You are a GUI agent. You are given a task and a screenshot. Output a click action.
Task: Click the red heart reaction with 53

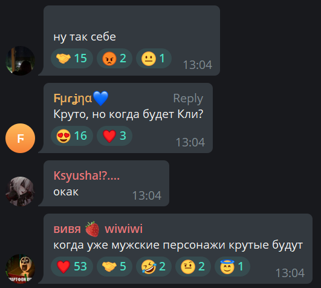pos(72,266)
